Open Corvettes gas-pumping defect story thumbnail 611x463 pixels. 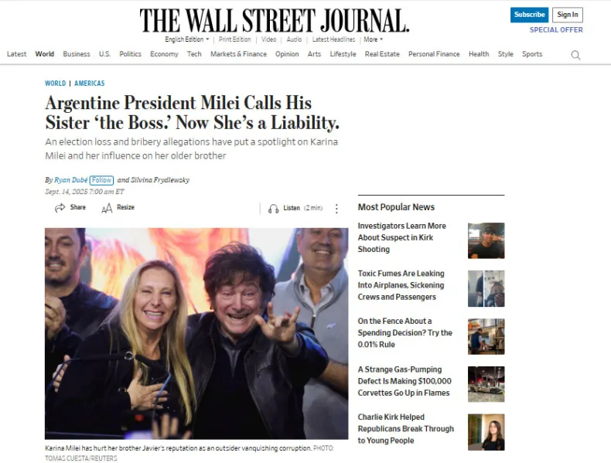(486, 384)
